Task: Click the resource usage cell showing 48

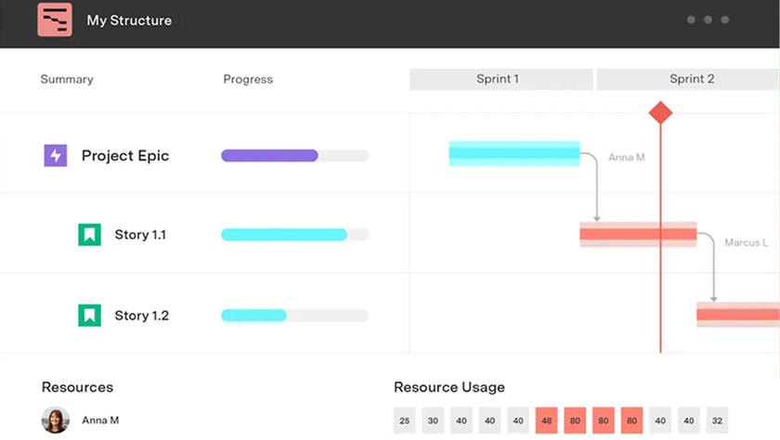Action: (548, 421)
